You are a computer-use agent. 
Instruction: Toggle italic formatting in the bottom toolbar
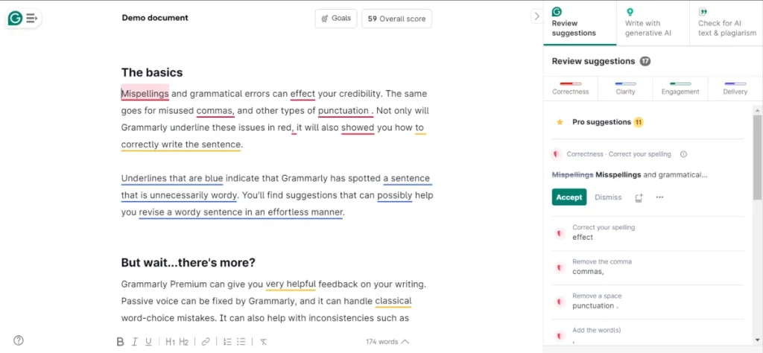135,342
